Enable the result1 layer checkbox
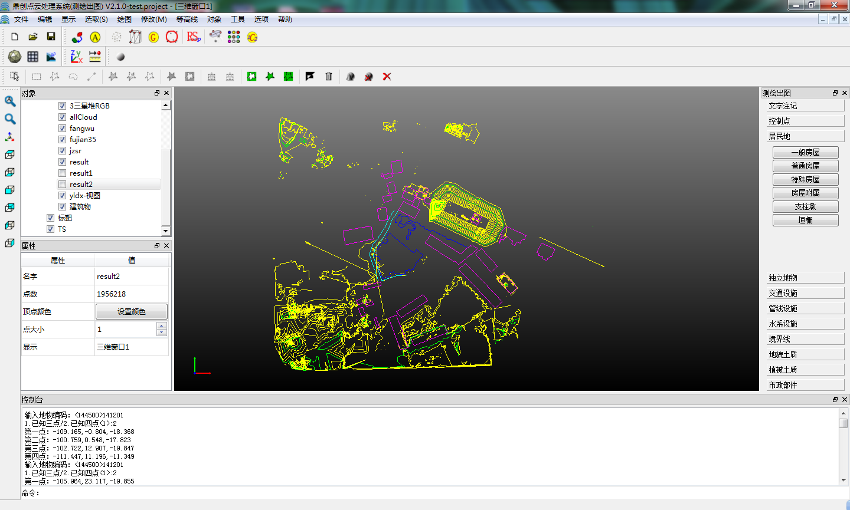Screen dimensions: 850x510 [62, 173]
